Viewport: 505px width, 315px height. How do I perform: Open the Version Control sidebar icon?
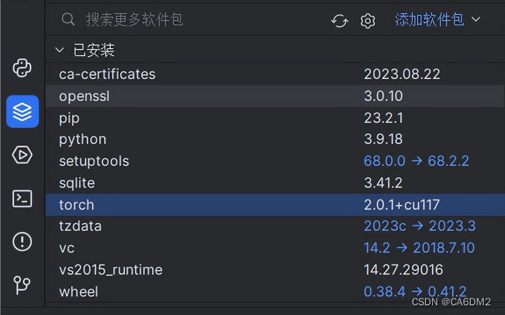(x=22, y=284)
